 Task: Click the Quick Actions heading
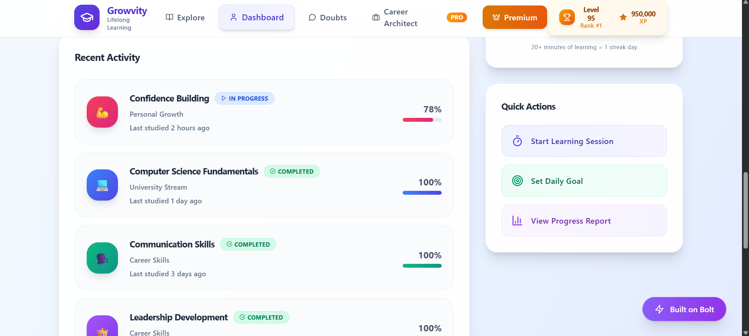(528, 107)
